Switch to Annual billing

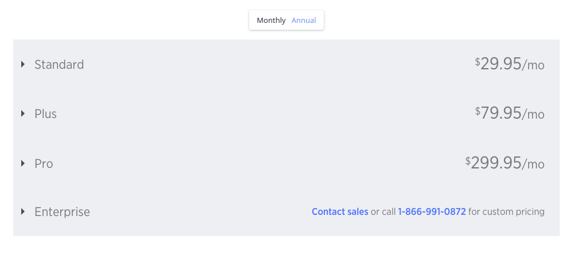pyautogui.click(x=304, y=21)
